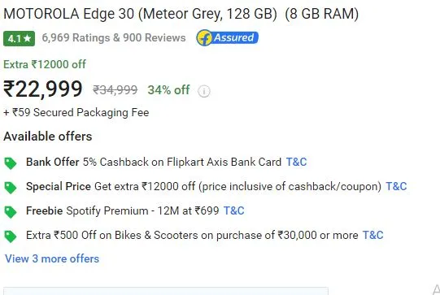Click the green 4.1 star rating badge
The image size is (440, 295).
[x=19, y=38]
